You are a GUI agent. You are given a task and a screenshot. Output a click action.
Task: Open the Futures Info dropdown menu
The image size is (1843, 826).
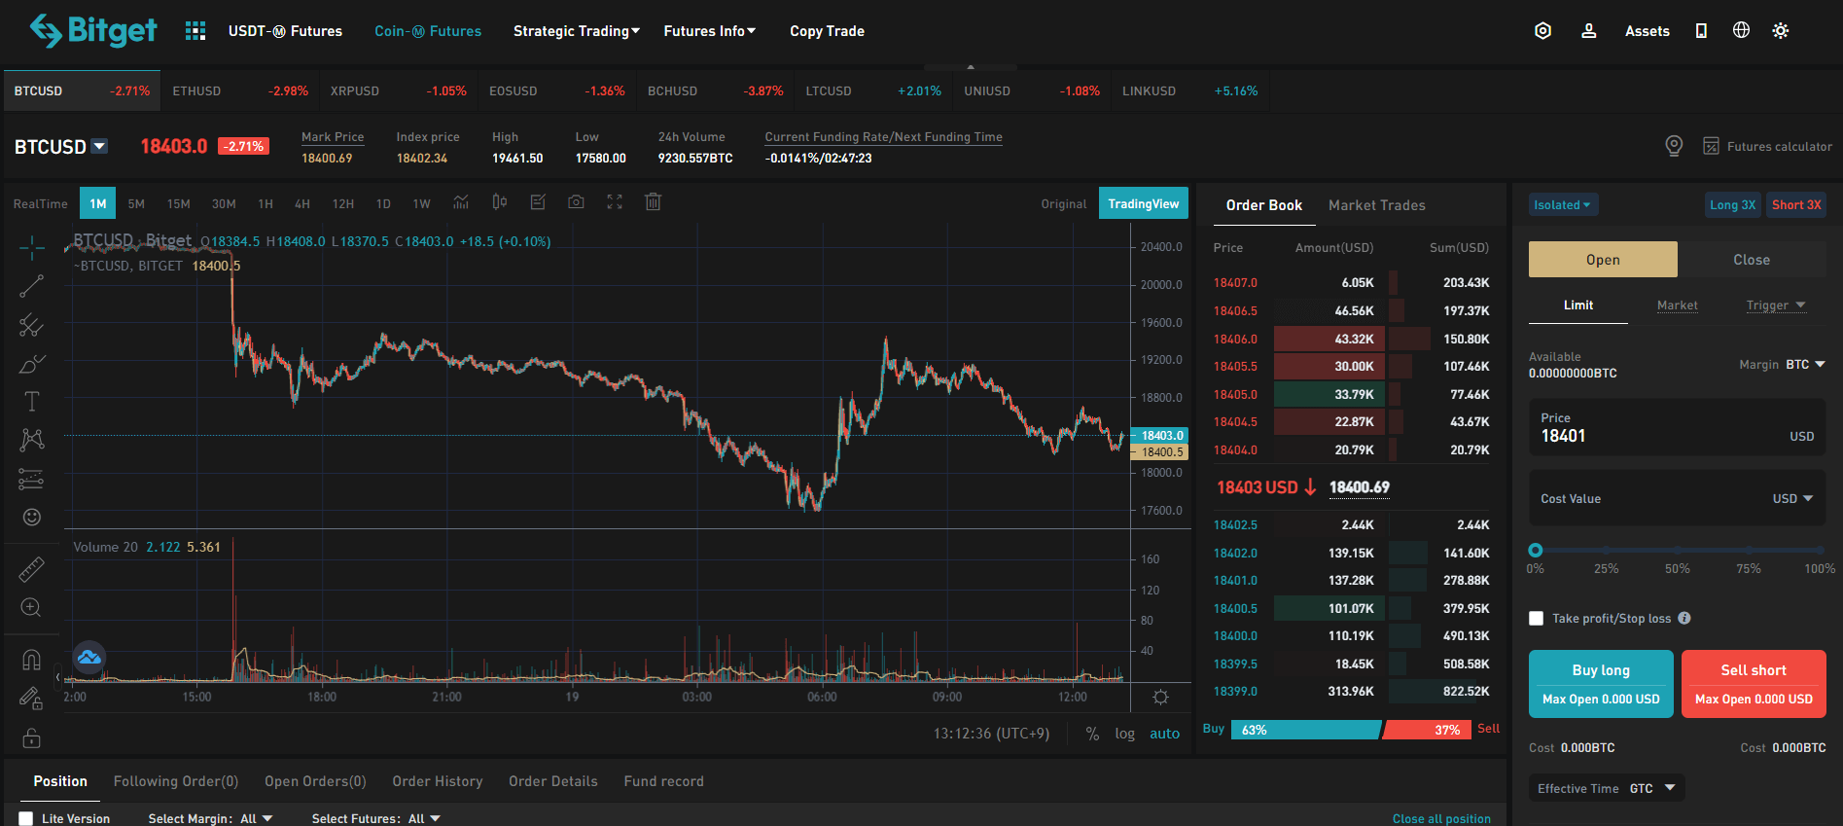[x=710, y=31]
